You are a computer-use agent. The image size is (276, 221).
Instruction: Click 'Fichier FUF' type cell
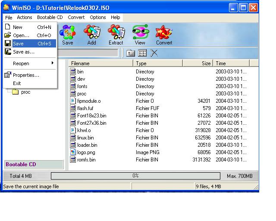[147, 108]
